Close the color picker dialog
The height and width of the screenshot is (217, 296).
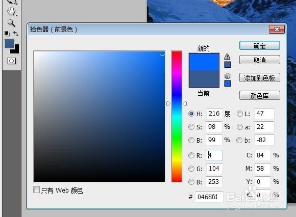click(x=277, y=30)
